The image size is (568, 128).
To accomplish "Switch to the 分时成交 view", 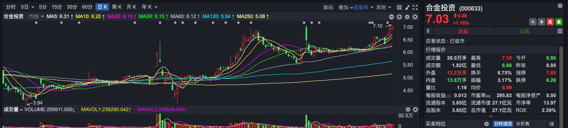I will tap(503, 124).
